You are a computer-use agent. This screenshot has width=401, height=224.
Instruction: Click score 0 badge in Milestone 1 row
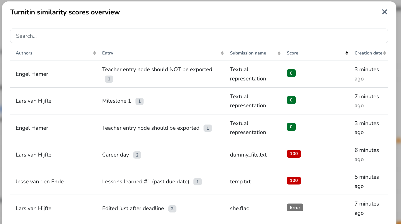point(291,100)
